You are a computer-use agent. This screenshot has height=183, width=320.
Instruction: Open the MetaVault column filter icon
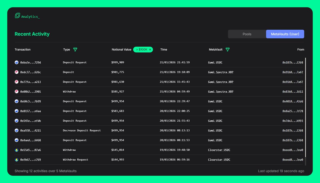227,50
